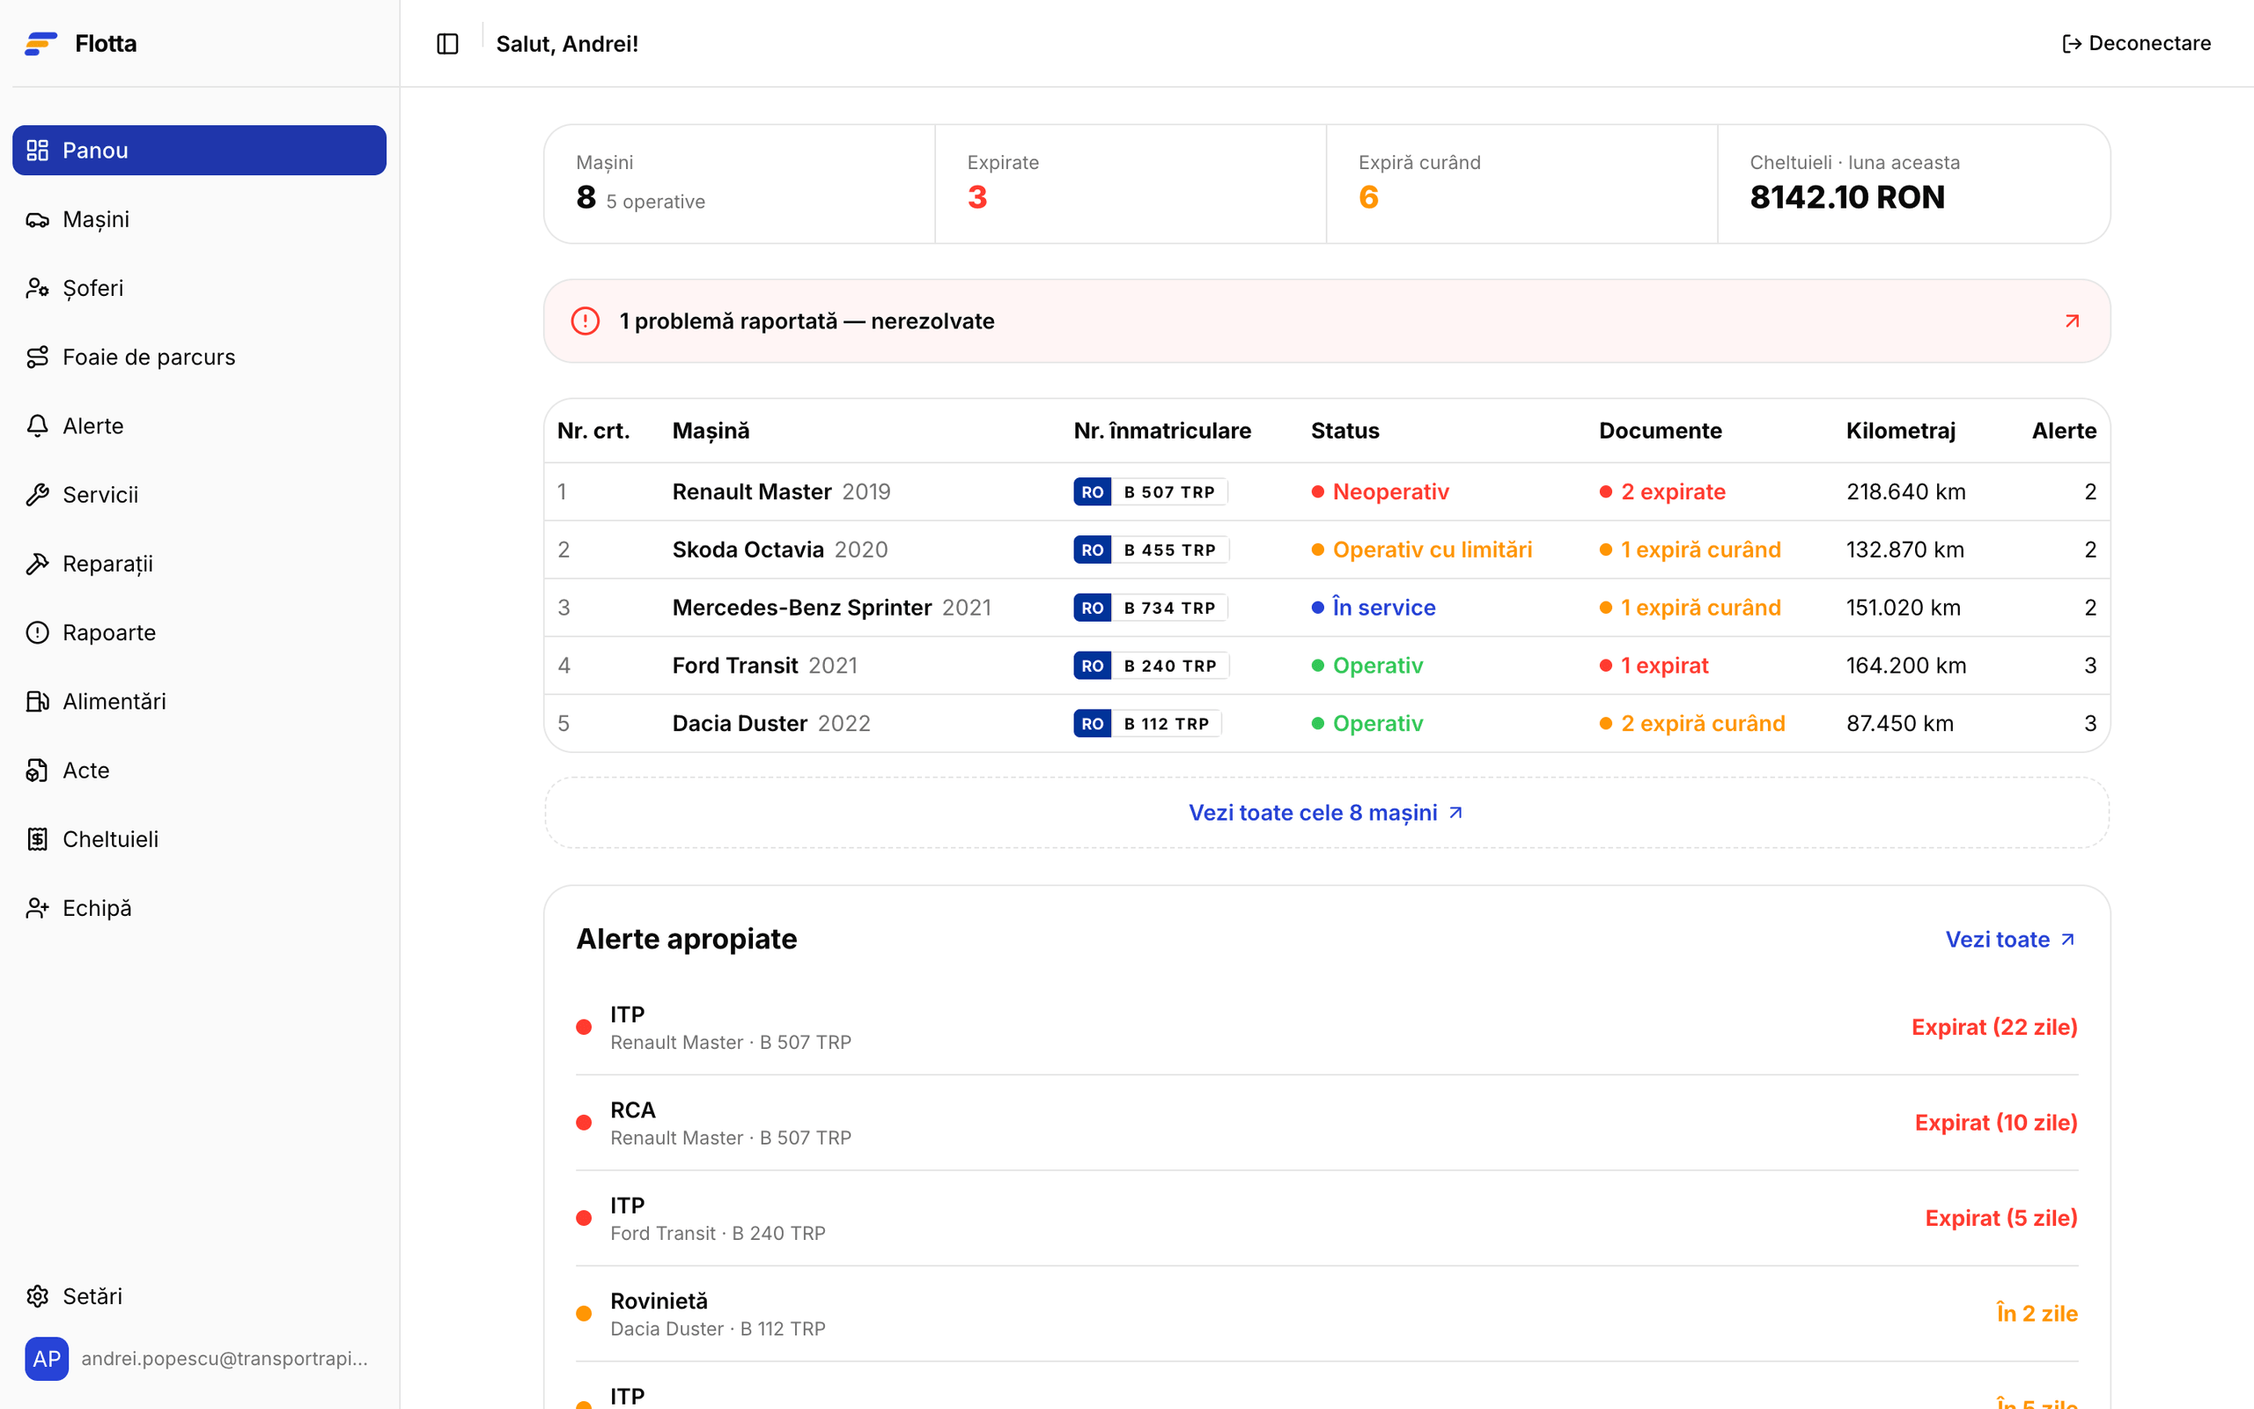Click the 2 expirate documents cell
Image resolution: width=2254 pixels, height=1409 pixels.
click(x=1662, y=492)
